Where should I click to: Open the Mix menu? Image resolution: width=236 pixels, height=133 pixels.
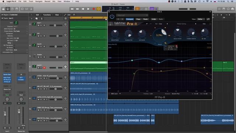[x=54, y=1]
